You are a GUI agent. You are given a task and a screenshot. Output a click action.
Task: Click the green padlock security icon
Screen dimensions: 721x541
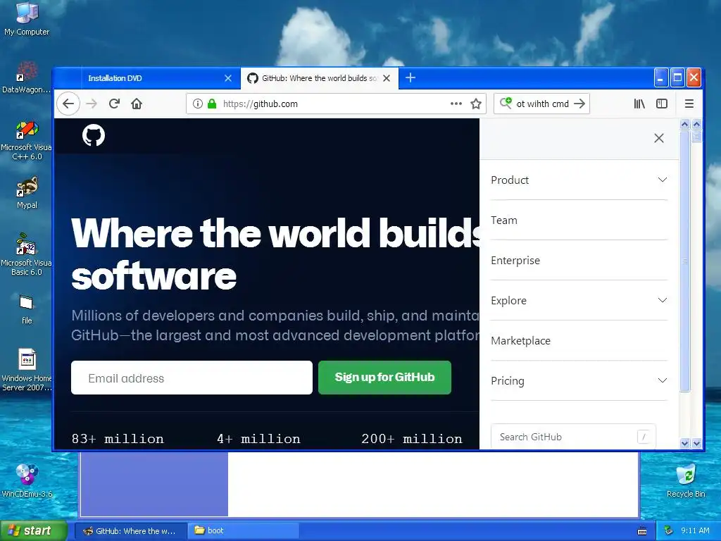(x=212, y=104)
